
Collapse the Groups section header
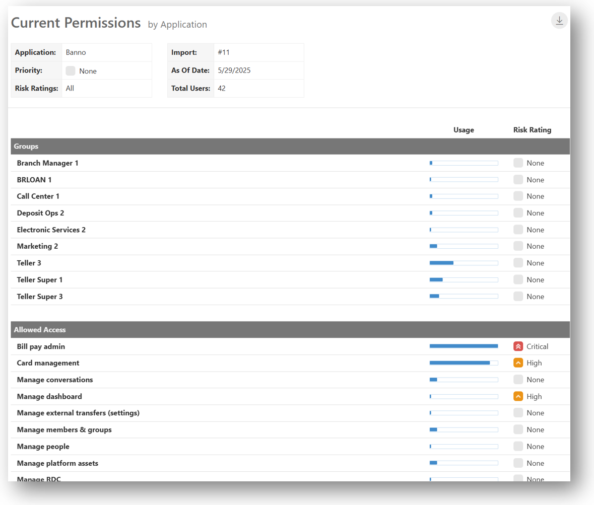tap(26, 147)
